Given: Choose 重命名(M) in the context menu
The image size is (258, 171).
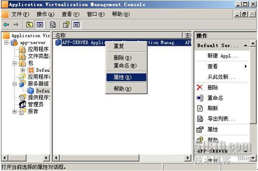Looking at the screenshot, I should click(126, 66).
